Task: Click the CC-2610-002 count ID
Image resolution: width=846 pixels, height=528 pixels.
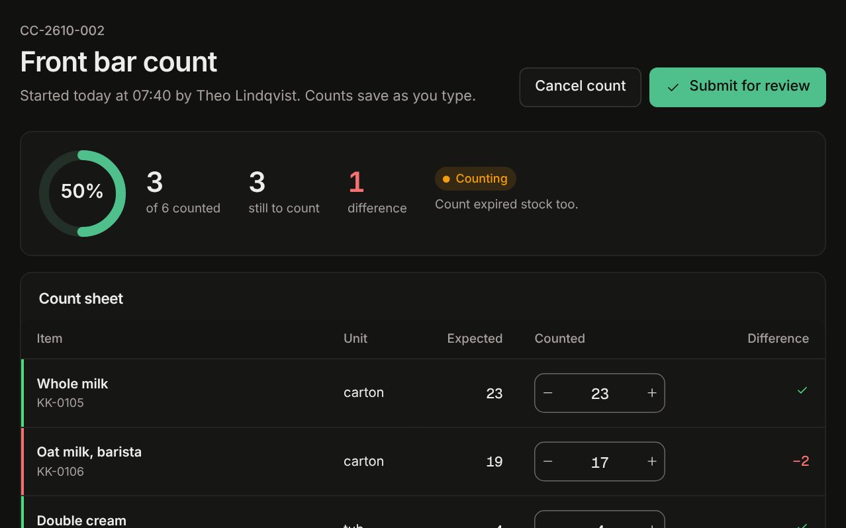Action: tap(62, 30)
